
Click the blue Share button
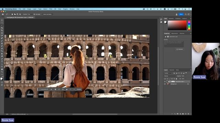[181, 14]
